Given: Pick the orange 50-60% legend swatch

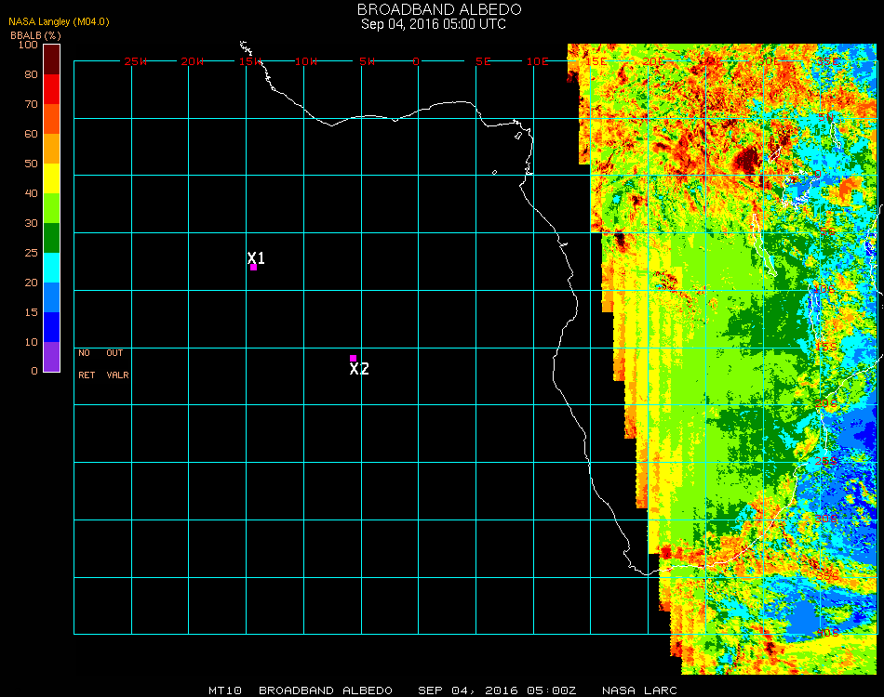Looking at the screenshot, I should (x=51, y=149).
